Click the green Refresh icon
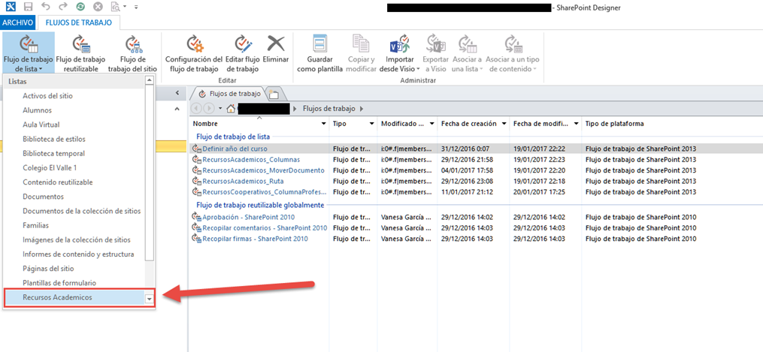 coord(80,8)
